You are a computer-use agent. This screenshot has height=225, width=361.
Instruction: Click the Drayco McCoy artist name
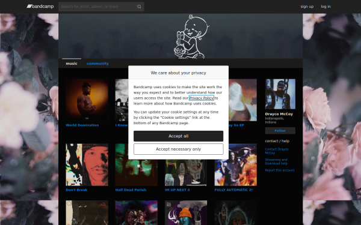pyautogui.click(x=279, y=114)
